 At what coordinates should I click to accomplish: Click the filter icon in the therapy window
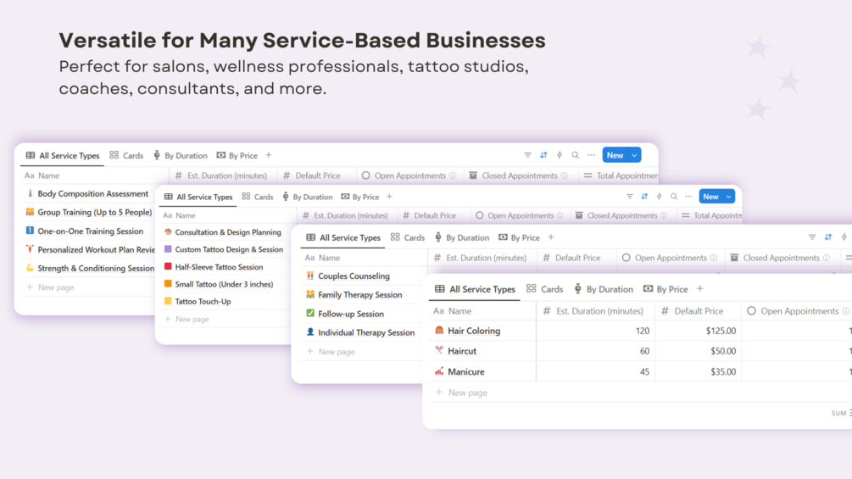coord(812,237)
